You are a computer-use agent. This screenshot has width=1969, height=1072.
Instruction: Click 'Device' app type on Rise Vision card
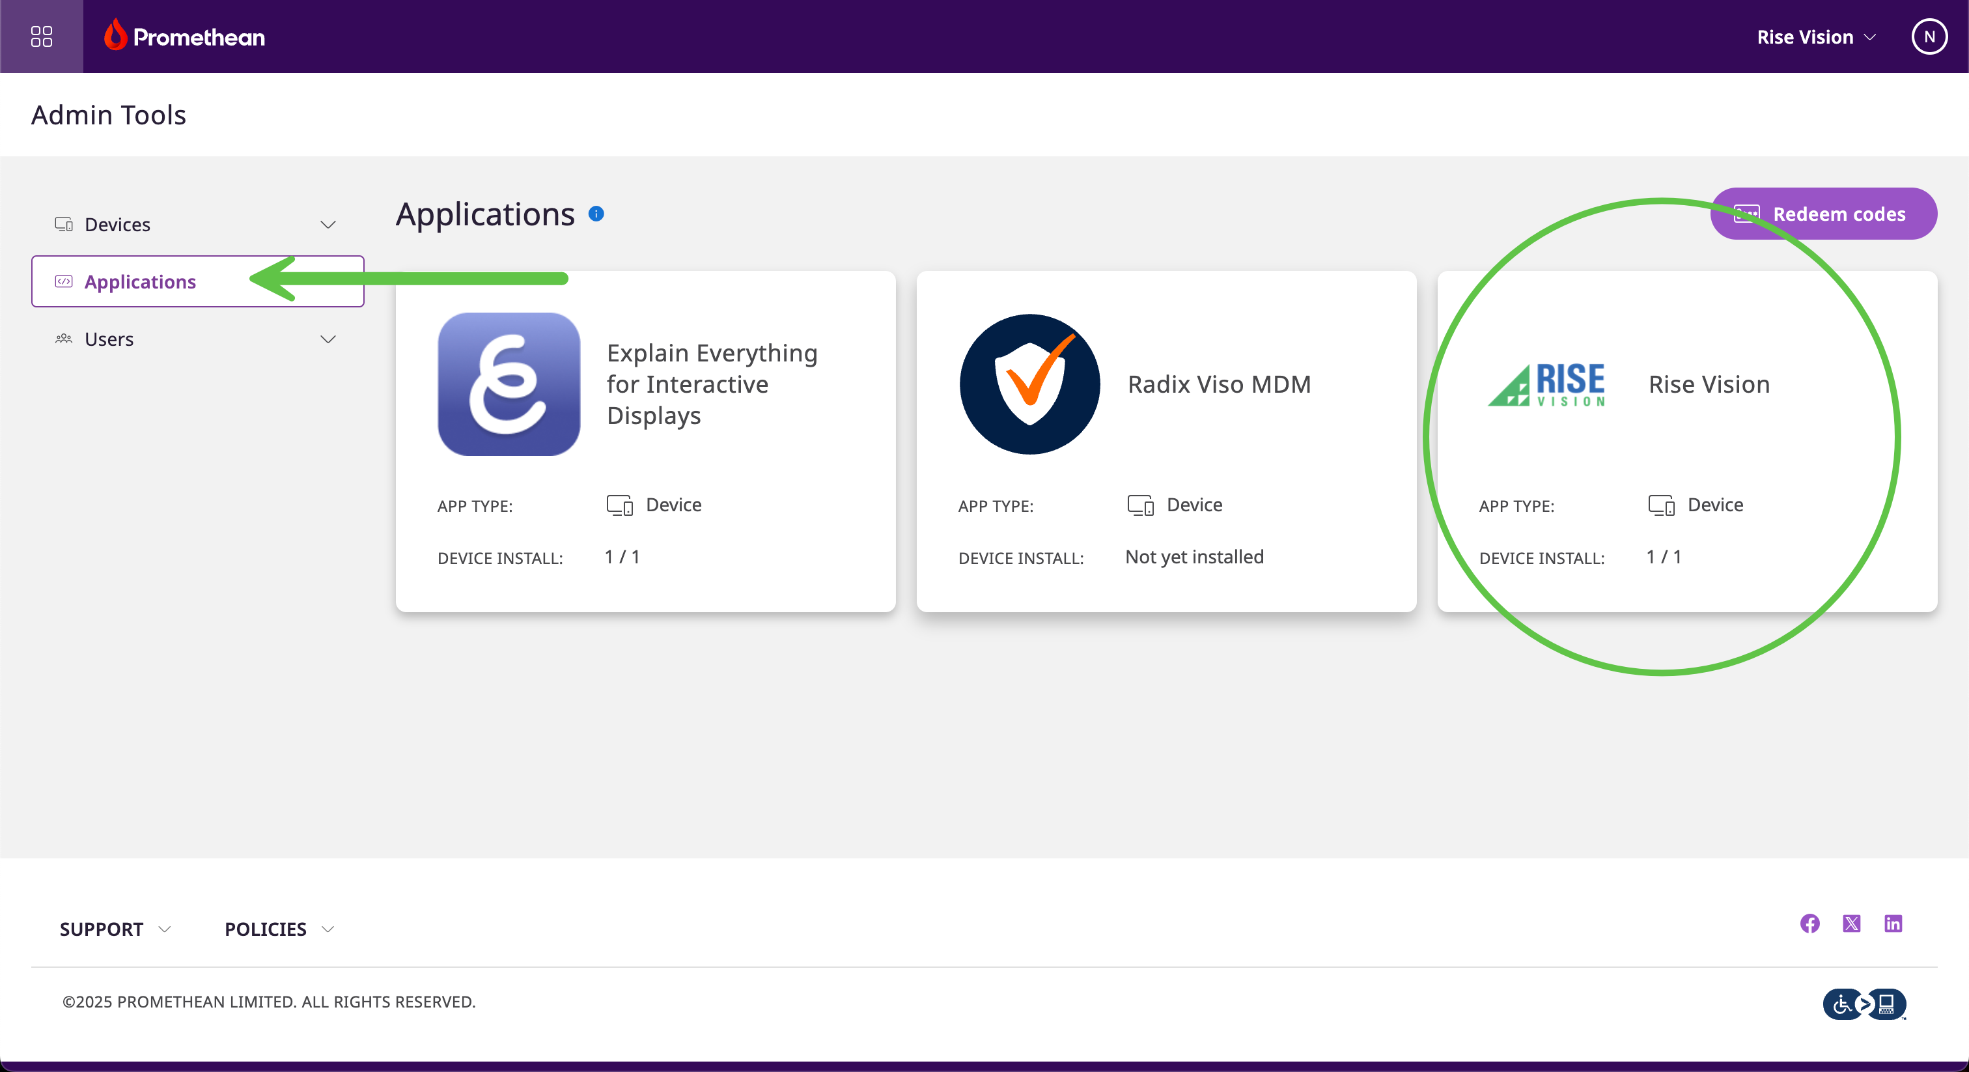[x=1715, y=505]
